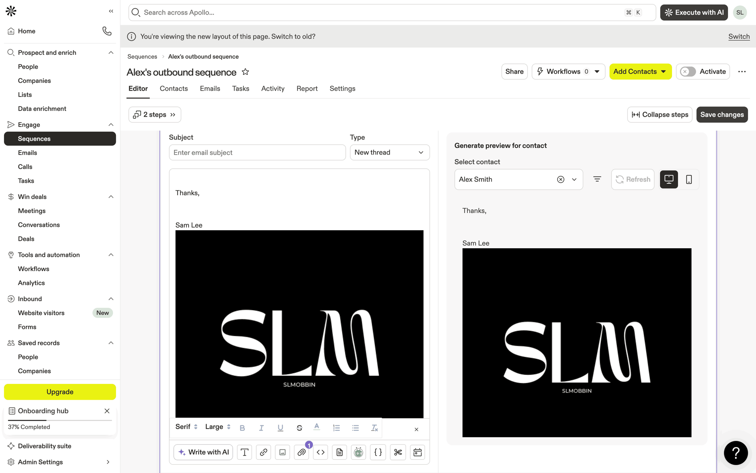Click Save changes button
This screenshot has height=473, width=756.
722,115
